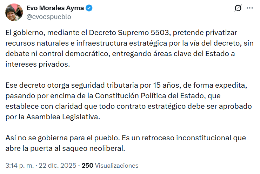This screenshot has width=260, height=174.
Task: Click the blue verified badge
Action: (90, 8)
